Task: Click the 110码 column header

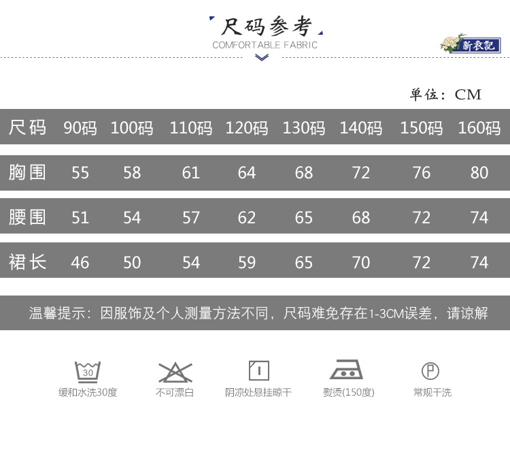Action: 191,127
